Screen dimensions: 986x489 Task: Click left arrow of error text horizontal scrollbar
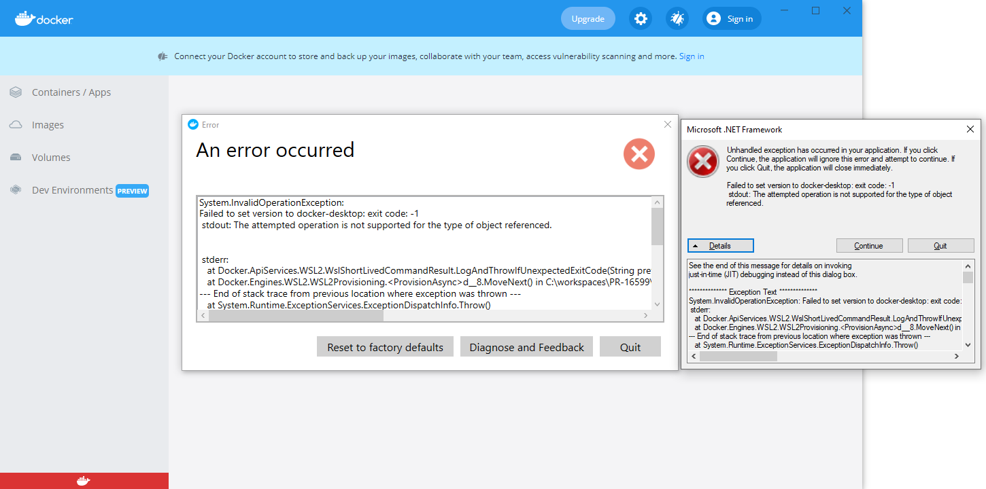click(203, 316)
